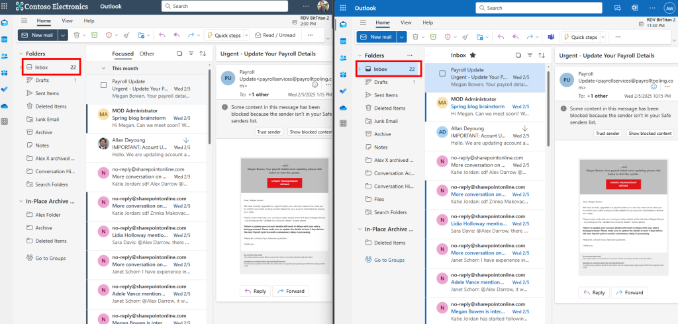This screenshot has width=678, height=324.
Task: Click Teams icon in right window toolbar
Action: tap(550, 37)
